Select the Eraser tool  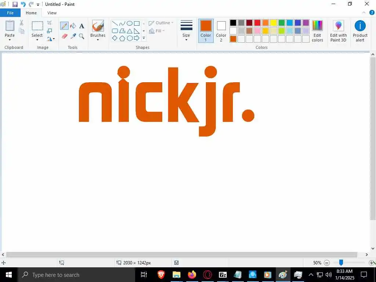click(65, 36)
